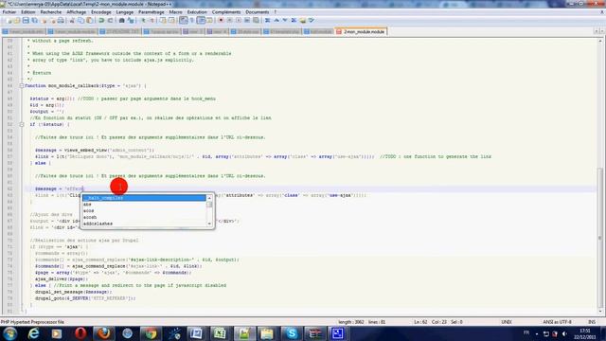606x341 pixels.
Task: Click the Print toolbar icon
Action: coord(61,20)
